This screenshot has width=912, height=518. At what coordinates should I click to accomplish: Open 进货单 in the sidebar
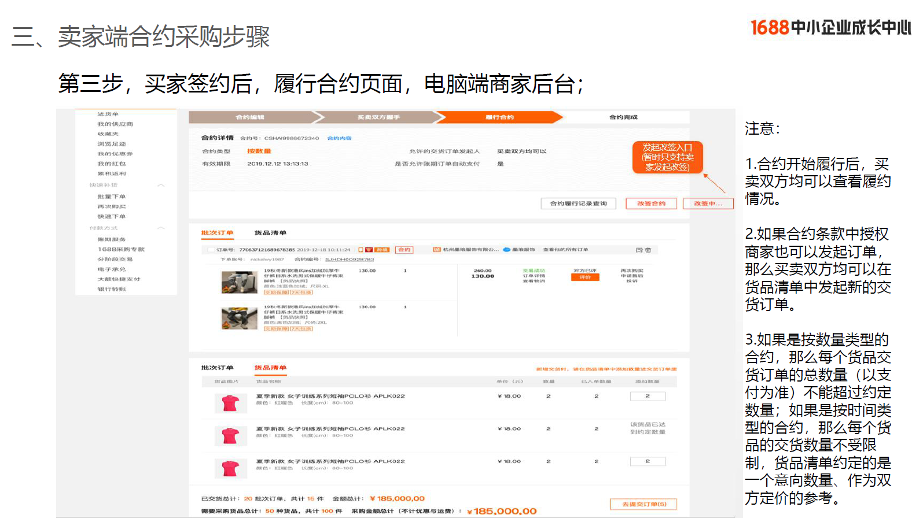pyautogui.click(x=108, y=114)
